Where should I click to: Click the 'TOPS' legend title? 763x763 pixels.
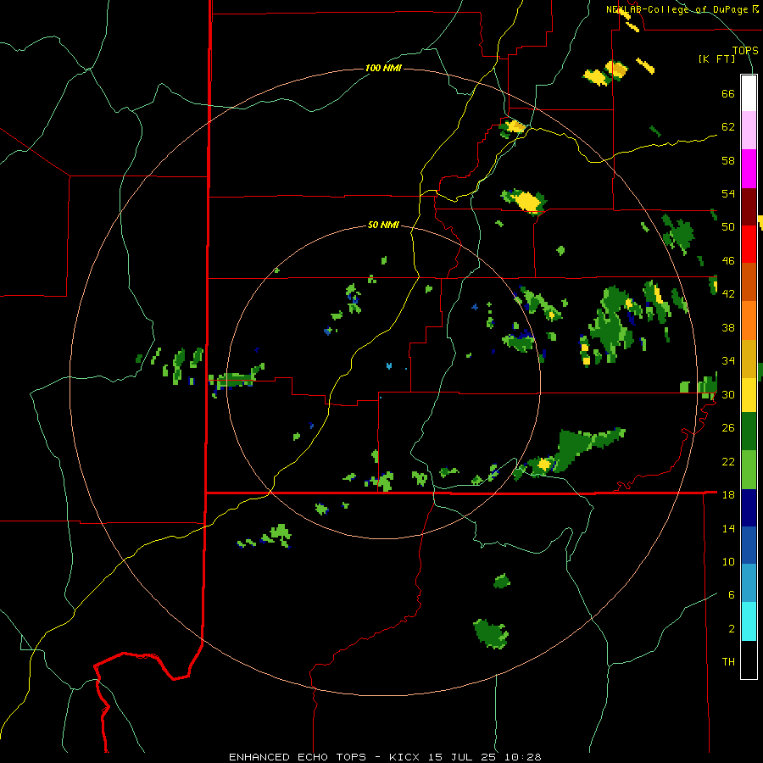(x=745, y=51)
